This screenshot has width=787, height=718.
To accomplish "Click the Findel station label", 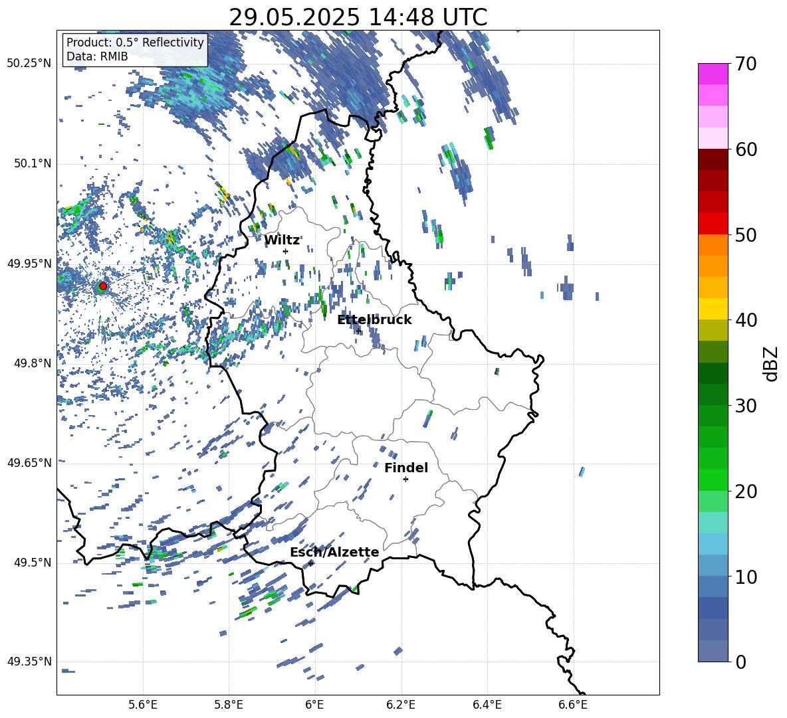I will [406, 468].
